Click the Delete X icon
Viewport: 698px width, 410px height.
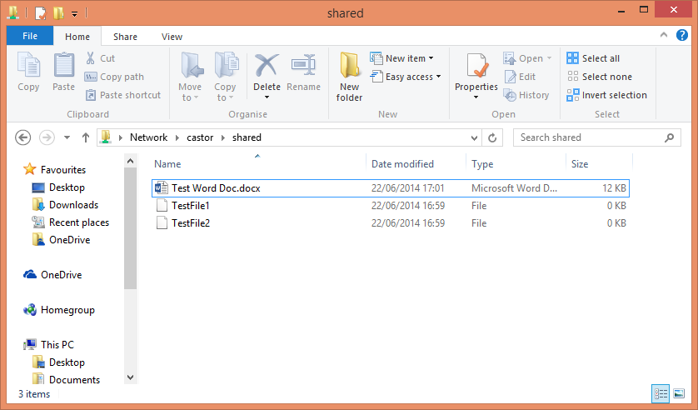click(x=267, y=65)
